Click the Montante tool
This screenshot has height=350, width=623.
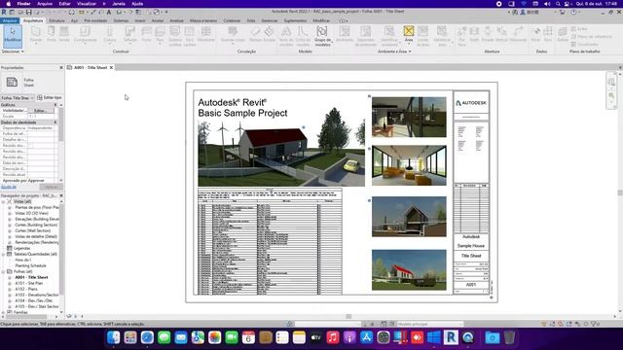(x=205, y=34)
